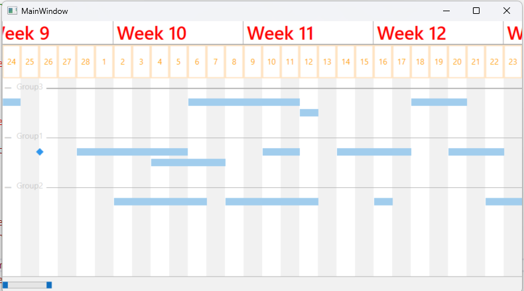The width and height of the screenshot is (524, 291).
Task: Toggle the Group2 group header
Action: pyautogui.click(x=8, y=187)
